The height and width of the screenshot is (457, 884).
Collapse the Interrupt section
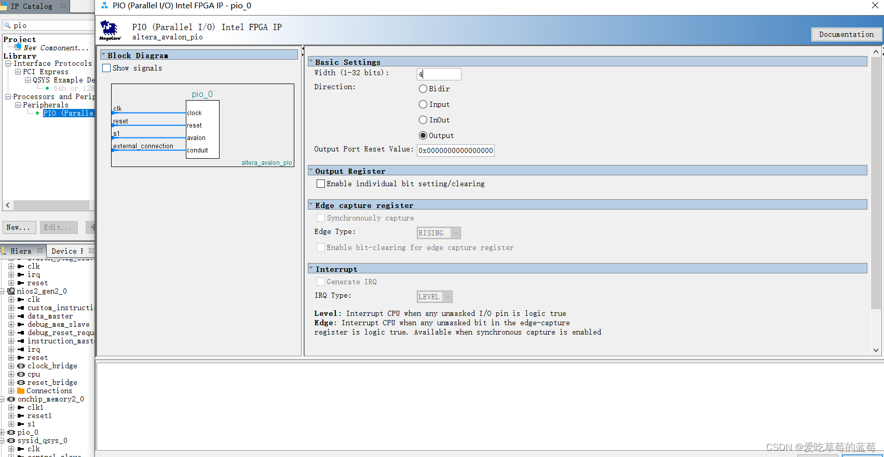coord(311,269)
